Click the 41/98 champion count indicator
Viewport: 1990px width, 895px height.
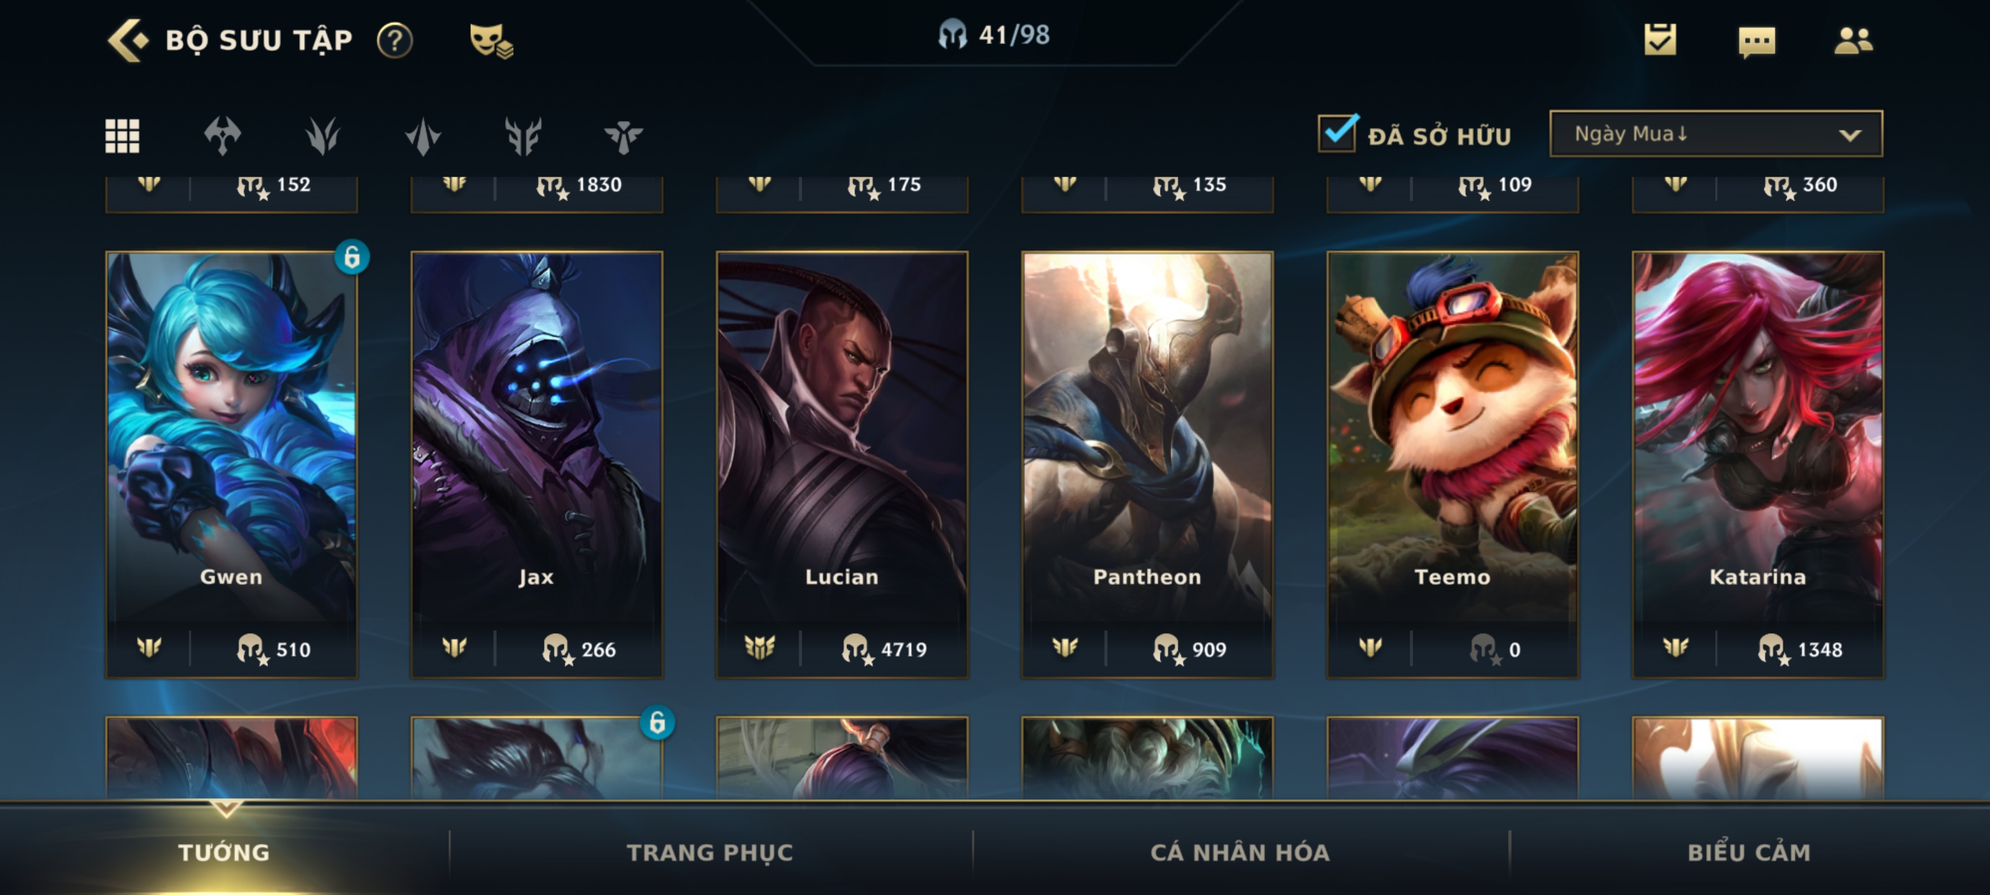coord(994,35)
